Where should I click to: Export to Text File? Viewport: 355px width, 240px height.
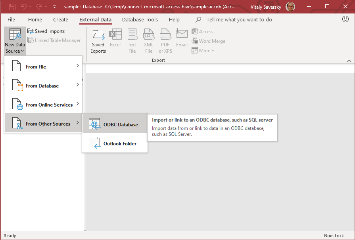pos(132,41)
